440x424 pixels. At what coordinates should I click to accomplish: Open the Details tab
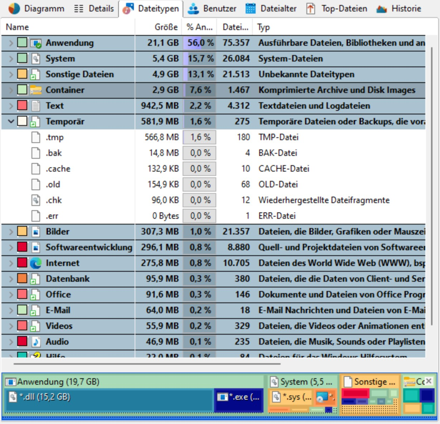coord(94,9)
